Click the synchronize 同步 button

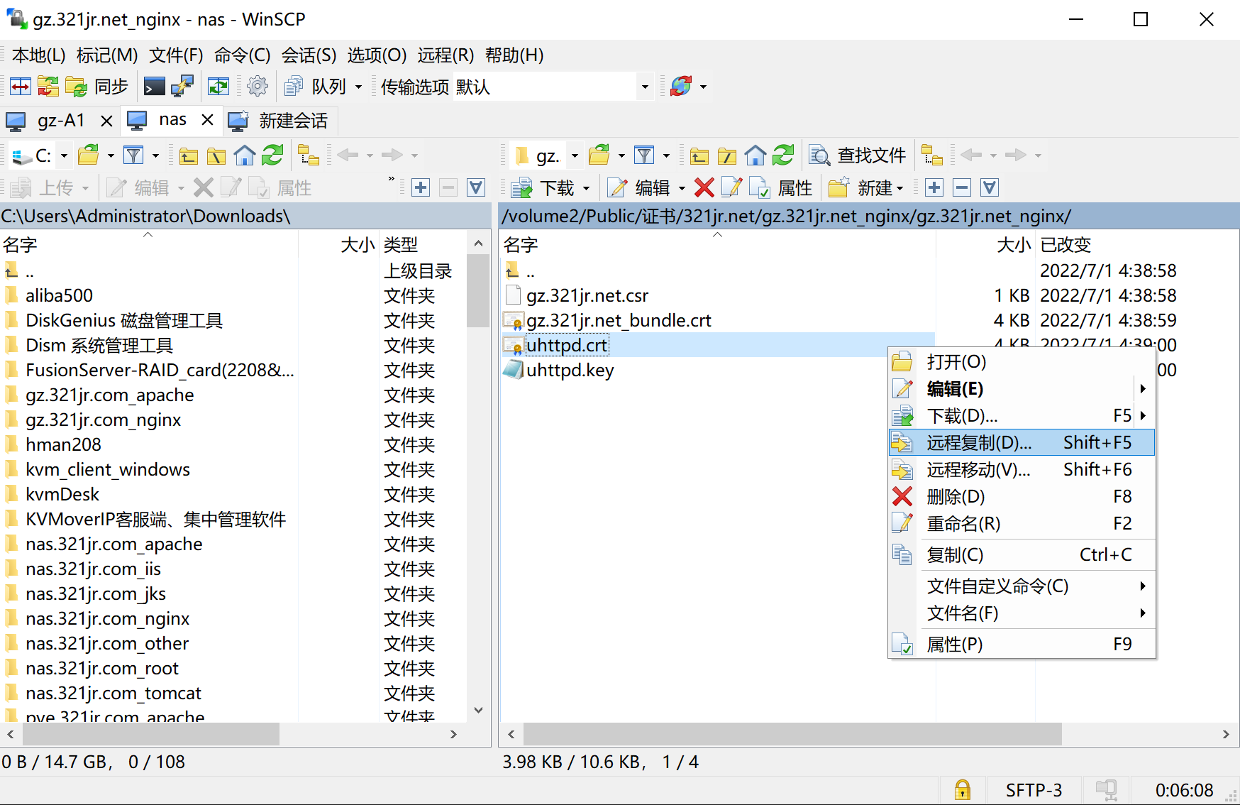96,87
